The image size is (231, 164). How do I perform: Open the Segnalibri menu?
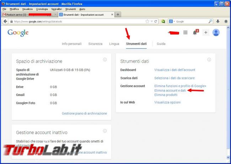[57, 9]
